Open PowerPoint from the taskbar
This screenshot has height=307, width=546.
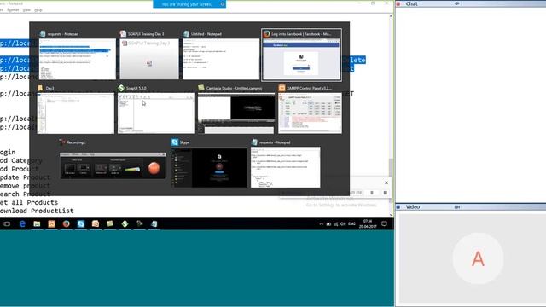tap(96, 223)
